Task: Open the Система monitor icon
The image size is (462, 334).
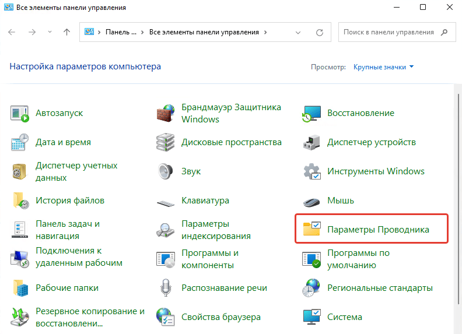Action: point(311,317)
